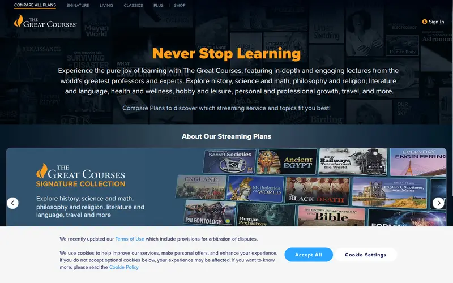Screen dimensions: 453x283
Task: Visit the Shop nav link
Action: (x=180, y=5)
